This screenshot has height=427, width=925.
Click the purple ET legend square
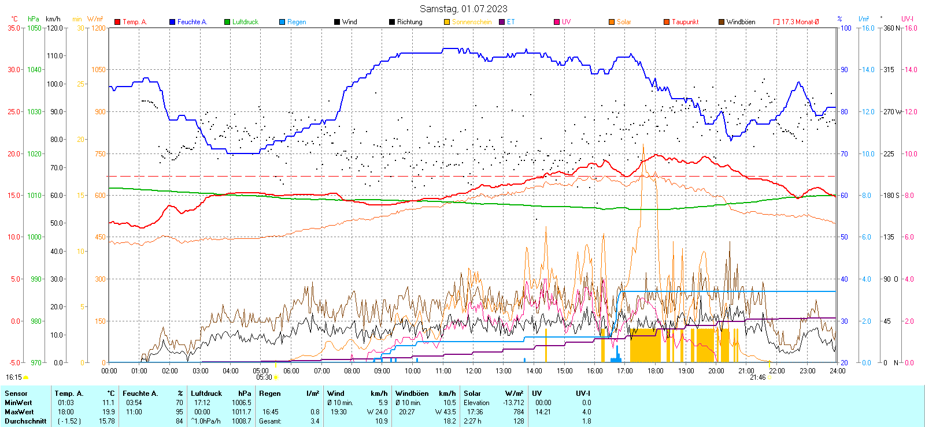click(x=502, y=22)
